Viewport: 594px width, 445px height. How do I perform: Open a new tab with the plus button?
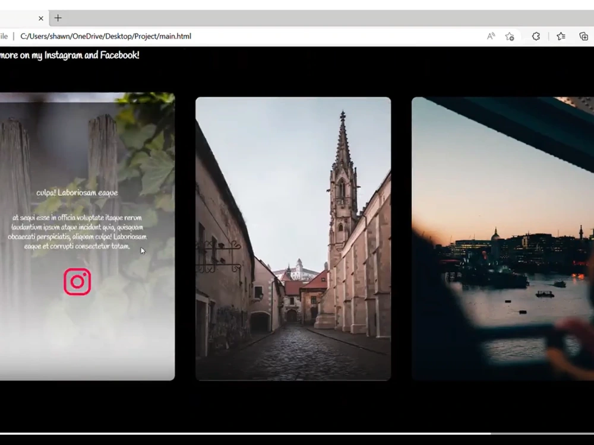pos(58,18)
